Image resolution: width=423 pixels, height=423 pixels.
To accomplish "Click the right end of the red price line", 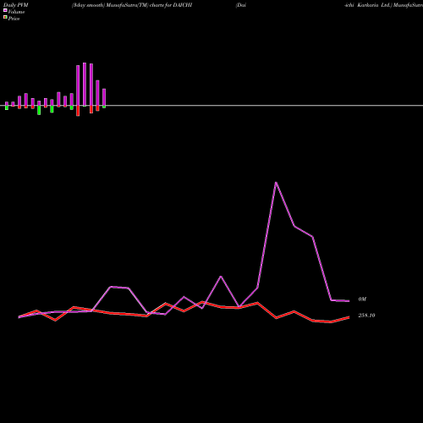I will [x=349, y=317].
